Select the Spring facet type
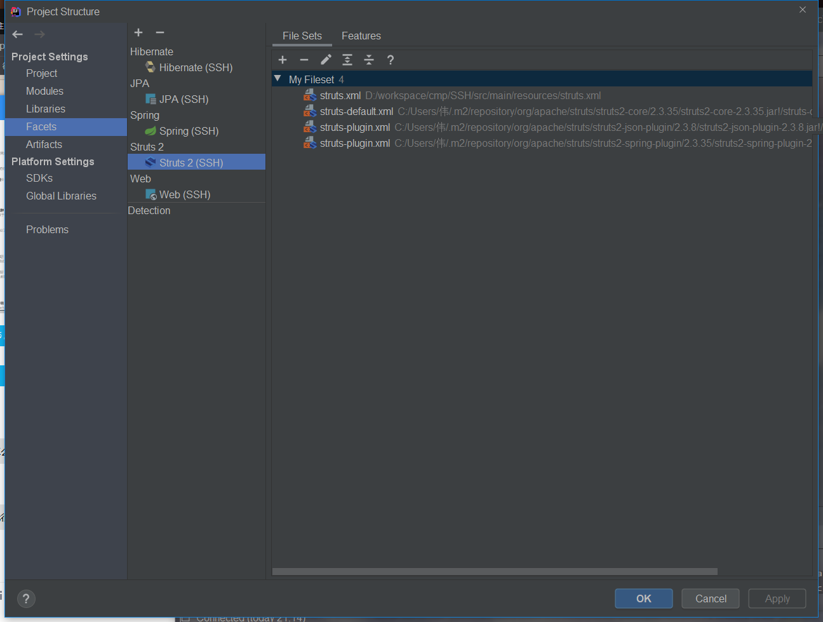 pyautogui.click(x=145, y=116)
